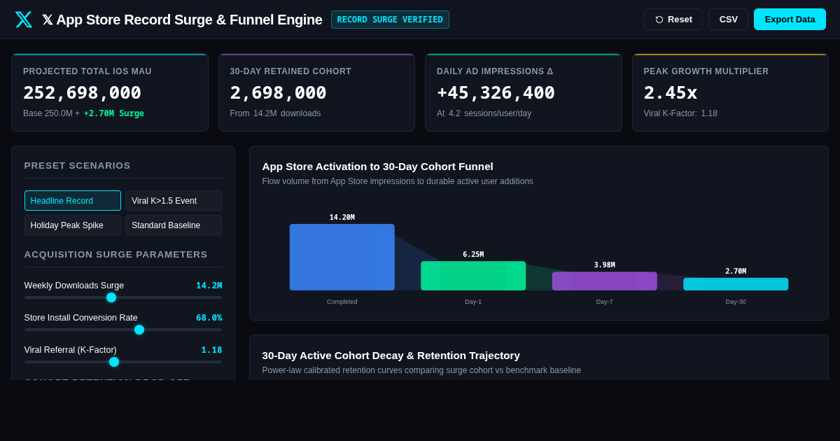Click the Daily Ad Impressions card
Viewport: 840px width, 441px height.
click(x=524, y=92)
